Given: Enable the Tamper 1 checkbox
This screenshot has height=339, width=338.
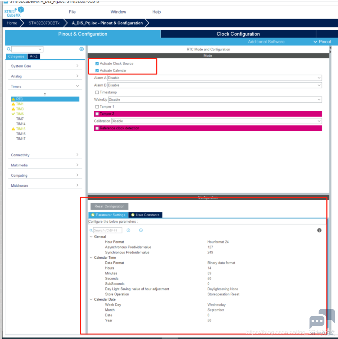Looking at the screenshot, I should (x=97, y=107).
